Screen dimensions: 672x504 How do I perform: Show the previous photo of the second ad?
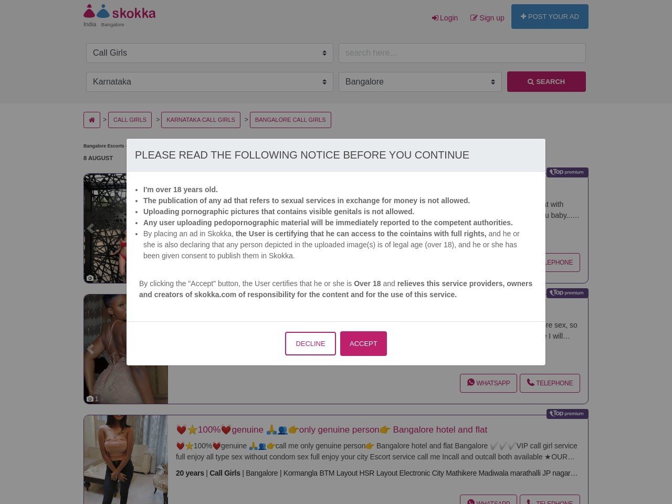coord(90,349)
